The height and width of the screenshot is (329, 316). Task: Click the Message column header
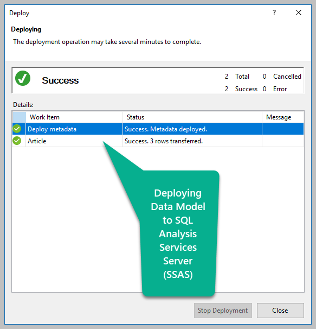click(283, 117)
